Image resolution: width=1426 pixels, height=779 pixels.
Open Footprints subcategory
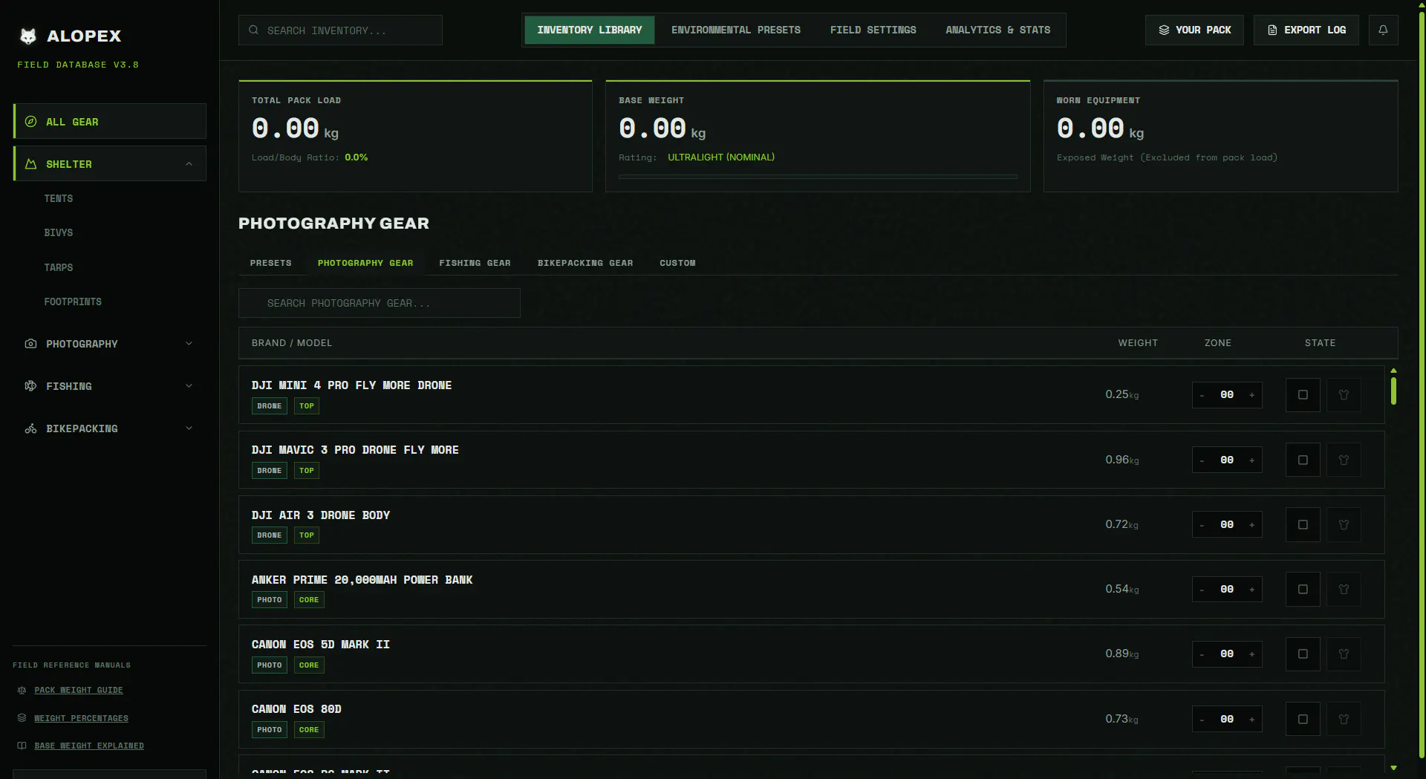pyautogui.click(x=73, y=302)
